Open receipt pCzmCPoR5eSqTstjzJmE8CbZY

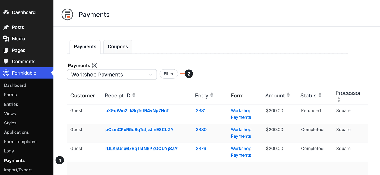[140, 130]
